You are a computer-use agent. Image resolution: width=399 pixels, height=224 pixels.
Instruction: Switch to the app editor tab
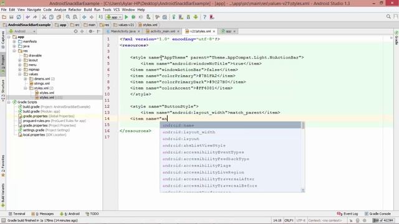click(229, 31)
